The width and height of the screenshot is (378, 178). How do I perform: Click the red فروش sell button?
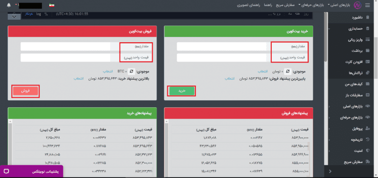coord(26,91)
